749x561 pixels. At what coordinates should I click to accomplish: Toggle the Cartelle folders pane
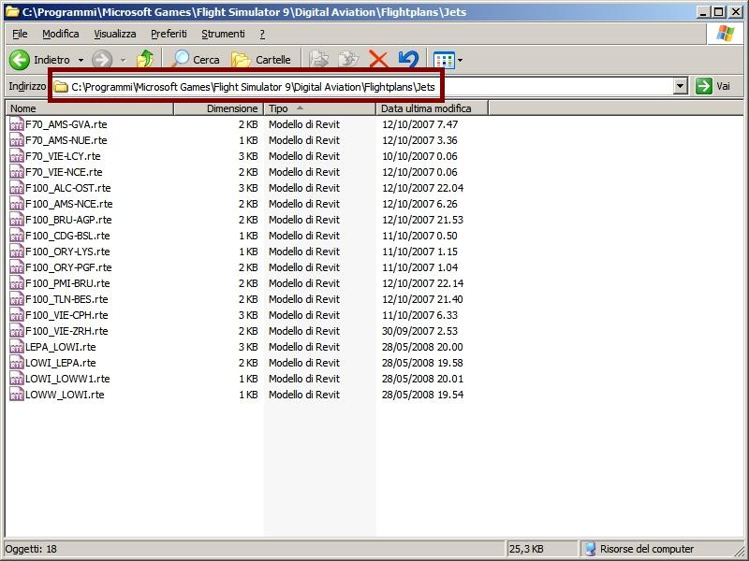tap(261, 60)
